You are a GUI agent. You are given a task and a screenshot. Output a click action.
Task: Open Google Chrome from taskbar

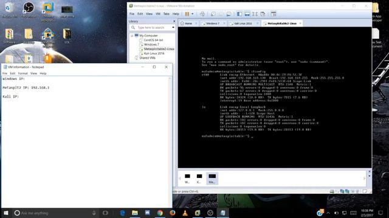[x=160, y=213]
